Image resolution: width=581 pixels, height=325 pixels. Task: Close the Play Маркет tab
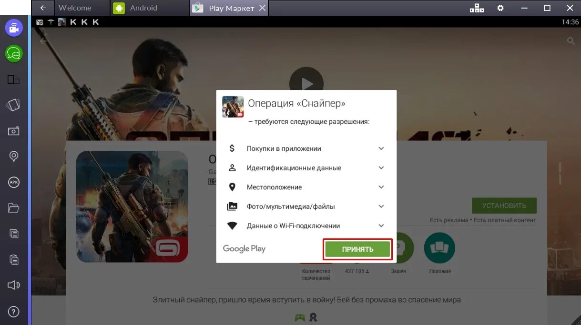(262, 8)
